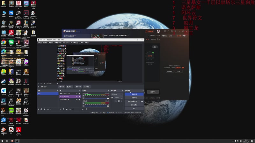This screenshot has height=143, width=255.
Task: Open the 编辑(E) menu in OBS
Action: 45,43
